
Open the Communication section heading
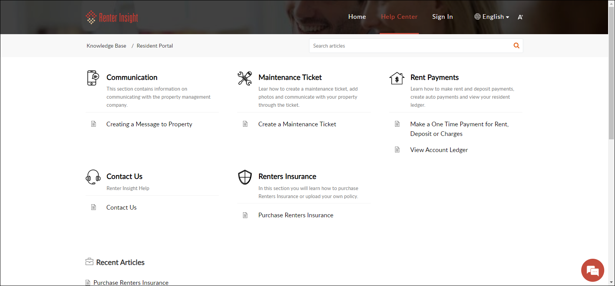(132, 78)
